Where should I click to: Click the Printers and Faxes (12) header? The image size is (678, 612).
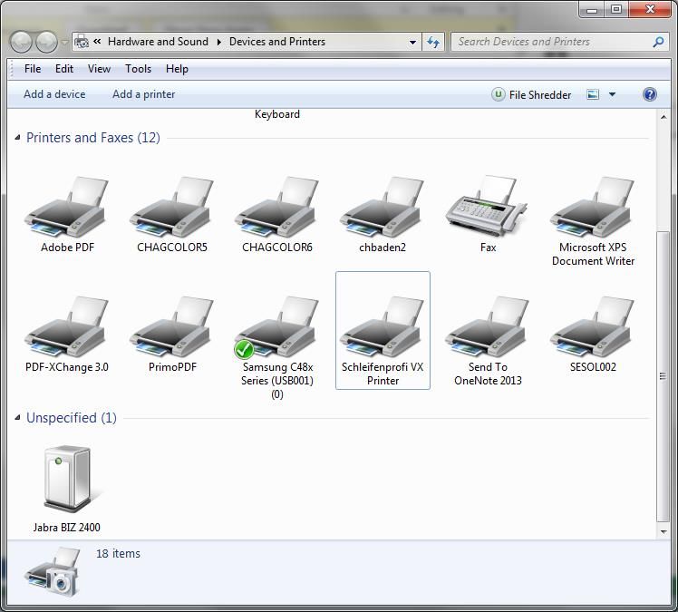pos(93,138)
